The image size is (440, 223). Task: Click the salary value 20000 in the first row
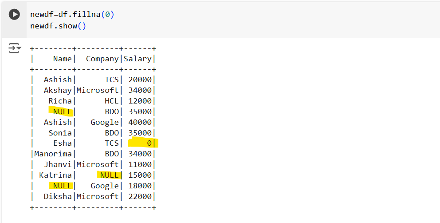(140, 80)
